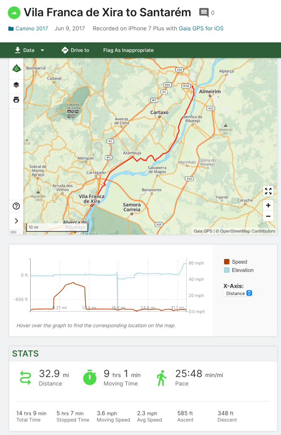Viewport: 281px width, 435px height.
Task: Enter fullscreen map view
Action: [268, 191]
